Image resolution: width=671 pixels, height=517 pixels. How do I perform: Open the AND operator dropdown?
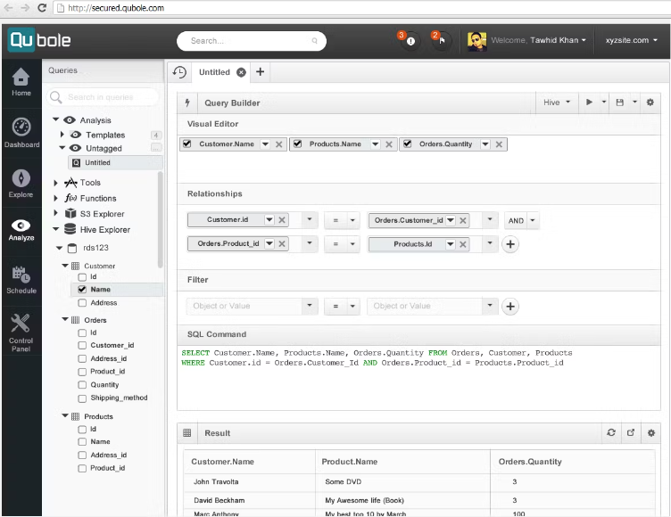click(x=533, y=221)
